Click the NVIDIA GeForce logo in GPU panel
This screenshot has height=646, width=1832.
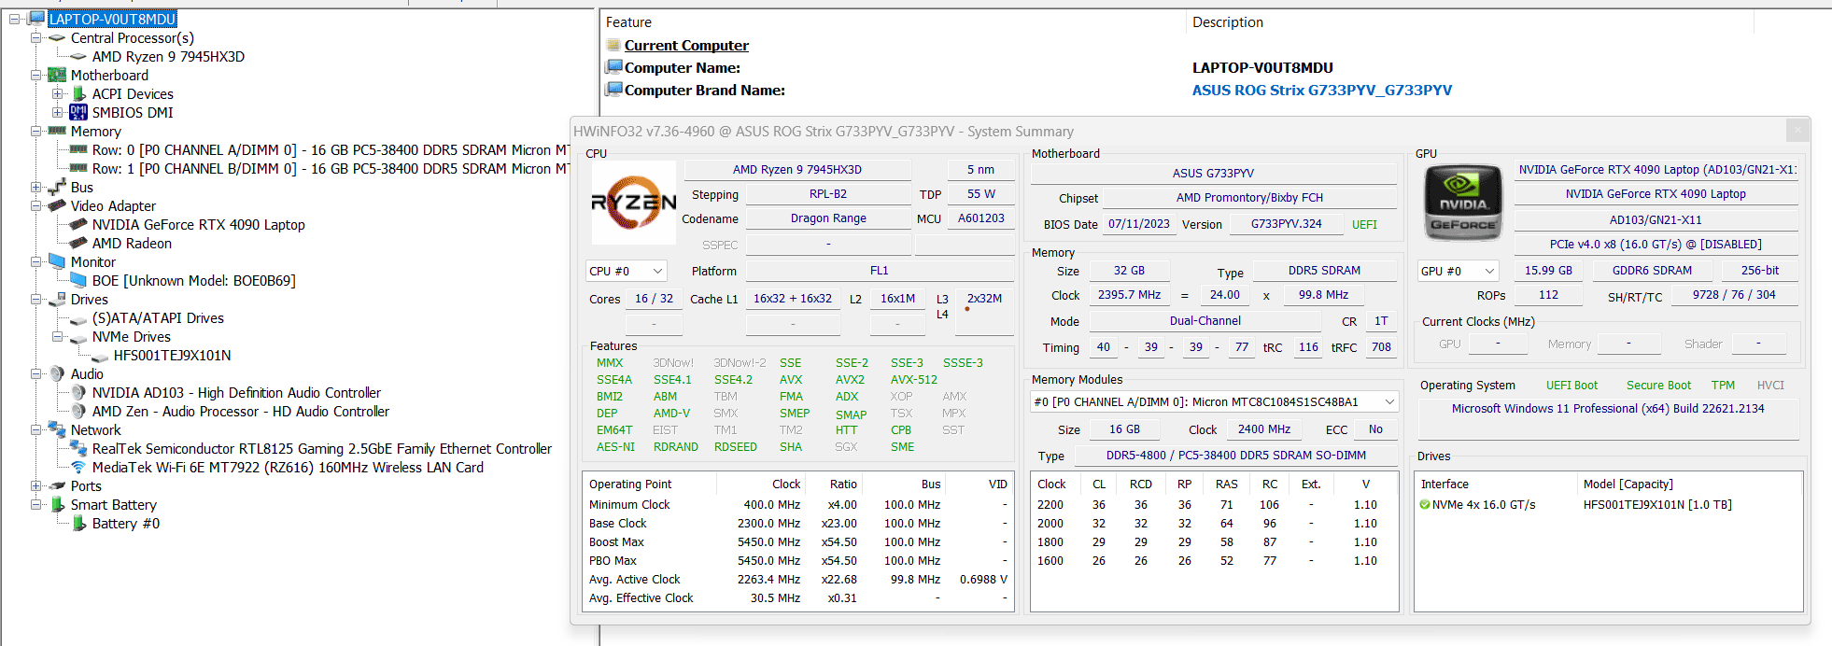[1462, 203]
